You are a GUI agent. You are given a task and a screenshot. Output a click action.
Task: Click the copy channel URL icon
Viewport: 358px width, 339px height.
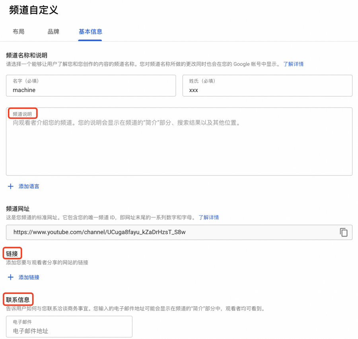pyautogui.click(x=344, y=232)
